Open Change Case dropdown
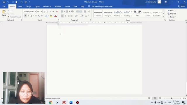 (52, 12)
